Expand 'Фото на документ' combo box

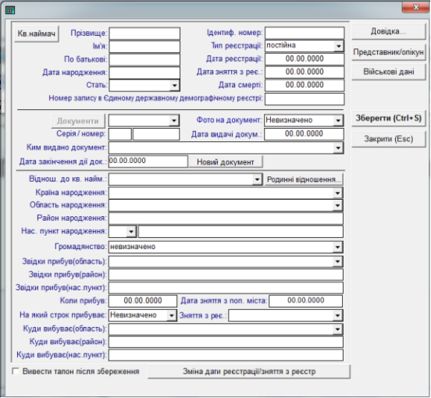tap(338, 120)
